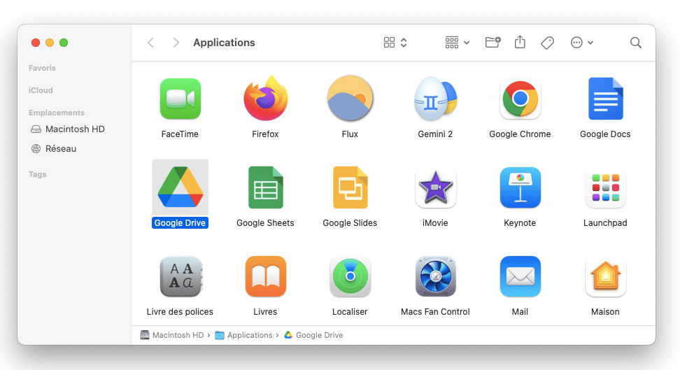The height and width of the screenshot is (370, 680).
Task: Select the Localiser radar icon
Action: pos(350,276)
